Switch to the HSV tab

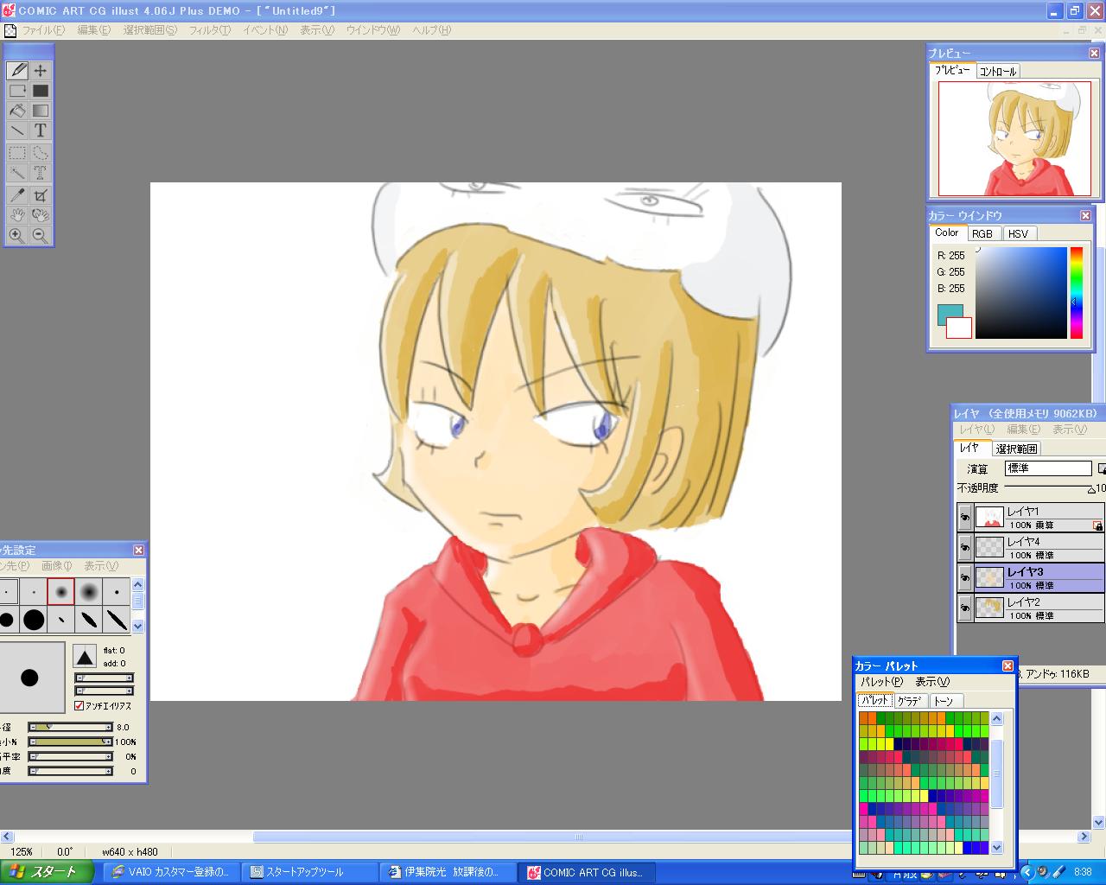(1019, 233)
